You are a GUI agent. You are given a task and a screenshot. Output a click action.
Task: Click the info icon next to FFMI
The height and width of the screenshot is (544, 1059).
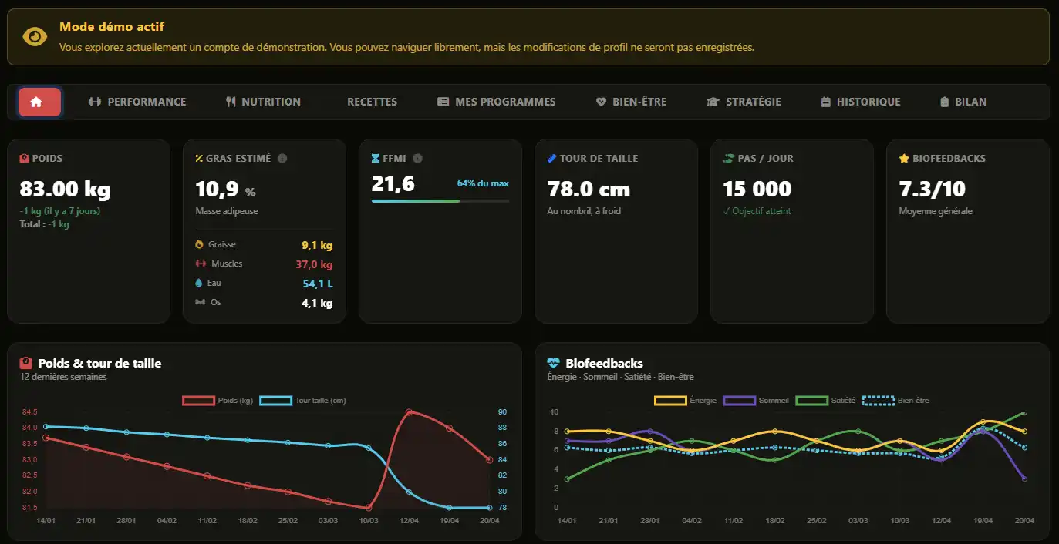(418, 159)
